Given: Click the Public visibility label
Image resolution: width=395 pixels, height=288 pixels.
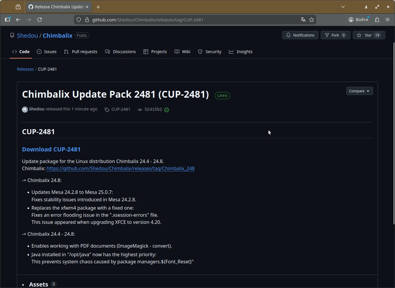Looking at the screenshot, I should [82, 35].
